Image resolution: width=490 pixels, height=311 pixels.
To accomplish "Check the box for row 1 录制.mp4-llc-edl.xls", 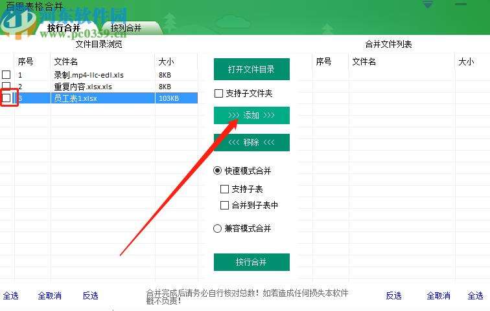I will click(6, 75).
